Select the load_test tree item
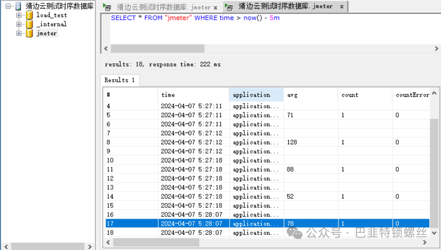 (52, 15)
